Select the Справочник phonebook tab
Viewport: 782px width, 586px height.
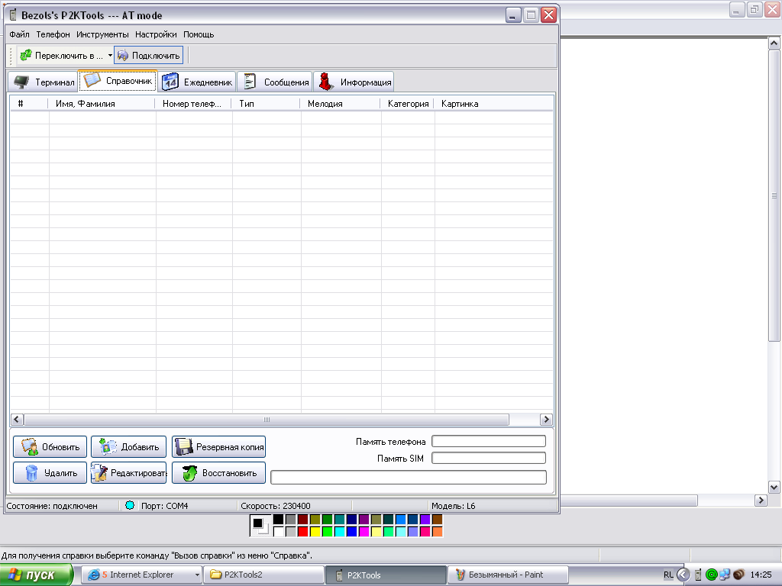click(118, 81)
